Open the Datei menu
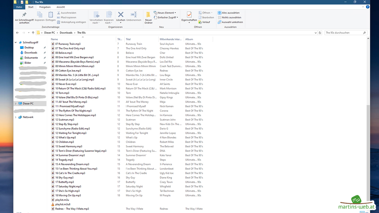 19,7
